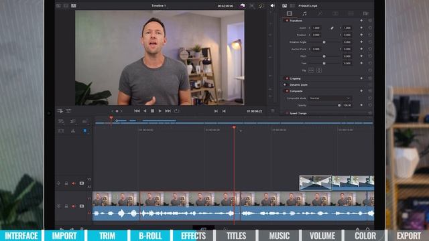Click the flip horizontal icon
Image resolution: width=429 pixels, height=241 pixels.
point(311,70)
